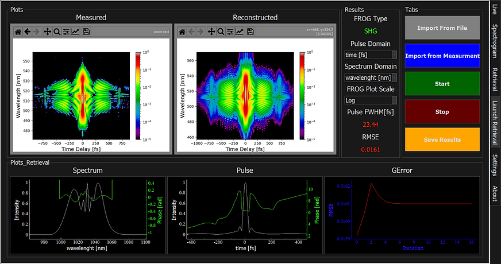Open the Pulse Domain dropdown
Screen dimensions: 501x264
(x=370, y=55)
